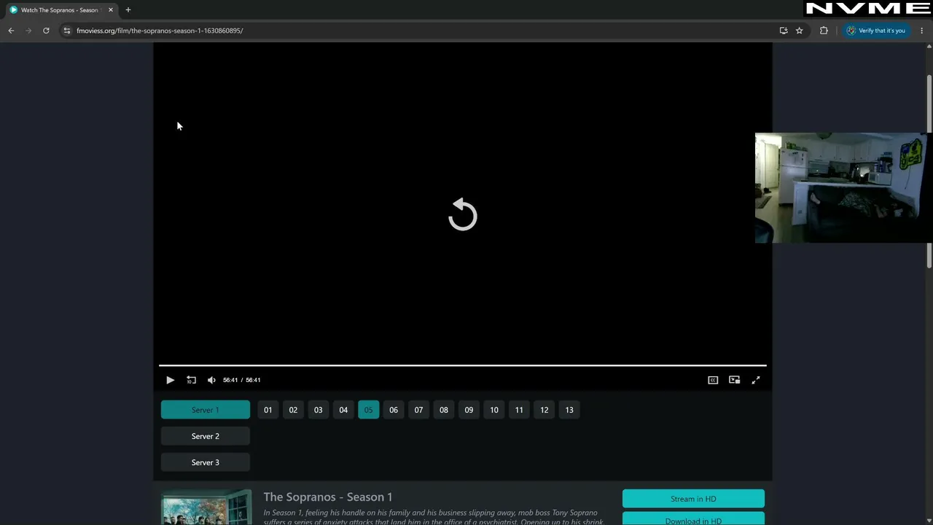933x525 pixels.
Task: Open episode 09
Action: click(469, 410)
